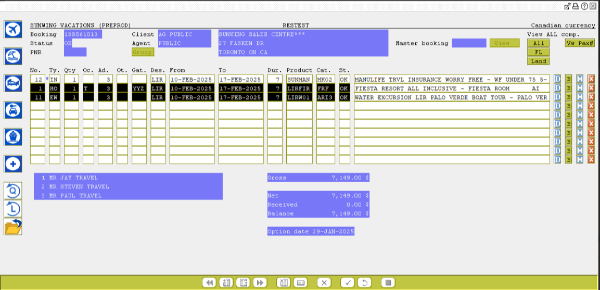
Task: Select passenger 3 MR PAUL TRAVEL
Action: (128, 195)
